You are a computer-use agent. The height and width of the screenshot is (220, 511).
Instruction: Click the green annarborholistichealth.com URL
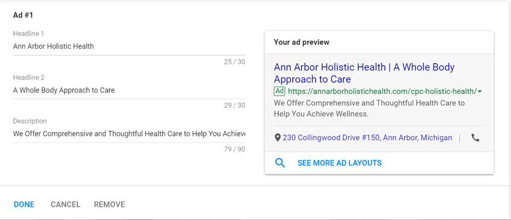pos(382,91)
